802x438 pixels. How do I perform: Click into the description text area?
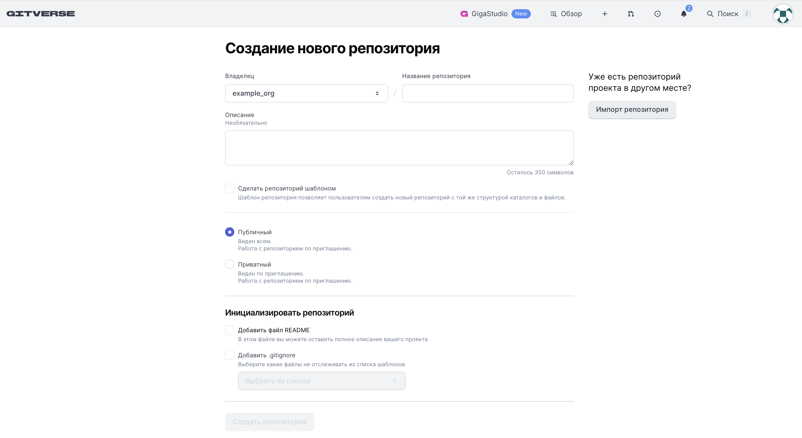click(x=399, y=148)
